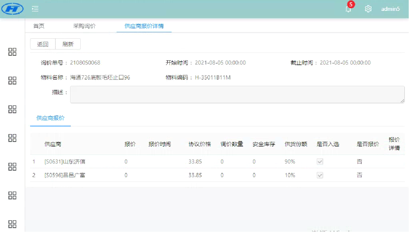Select the [S0631]山东济信 supplier row
The image size is (409, 232).
[65, 162]
